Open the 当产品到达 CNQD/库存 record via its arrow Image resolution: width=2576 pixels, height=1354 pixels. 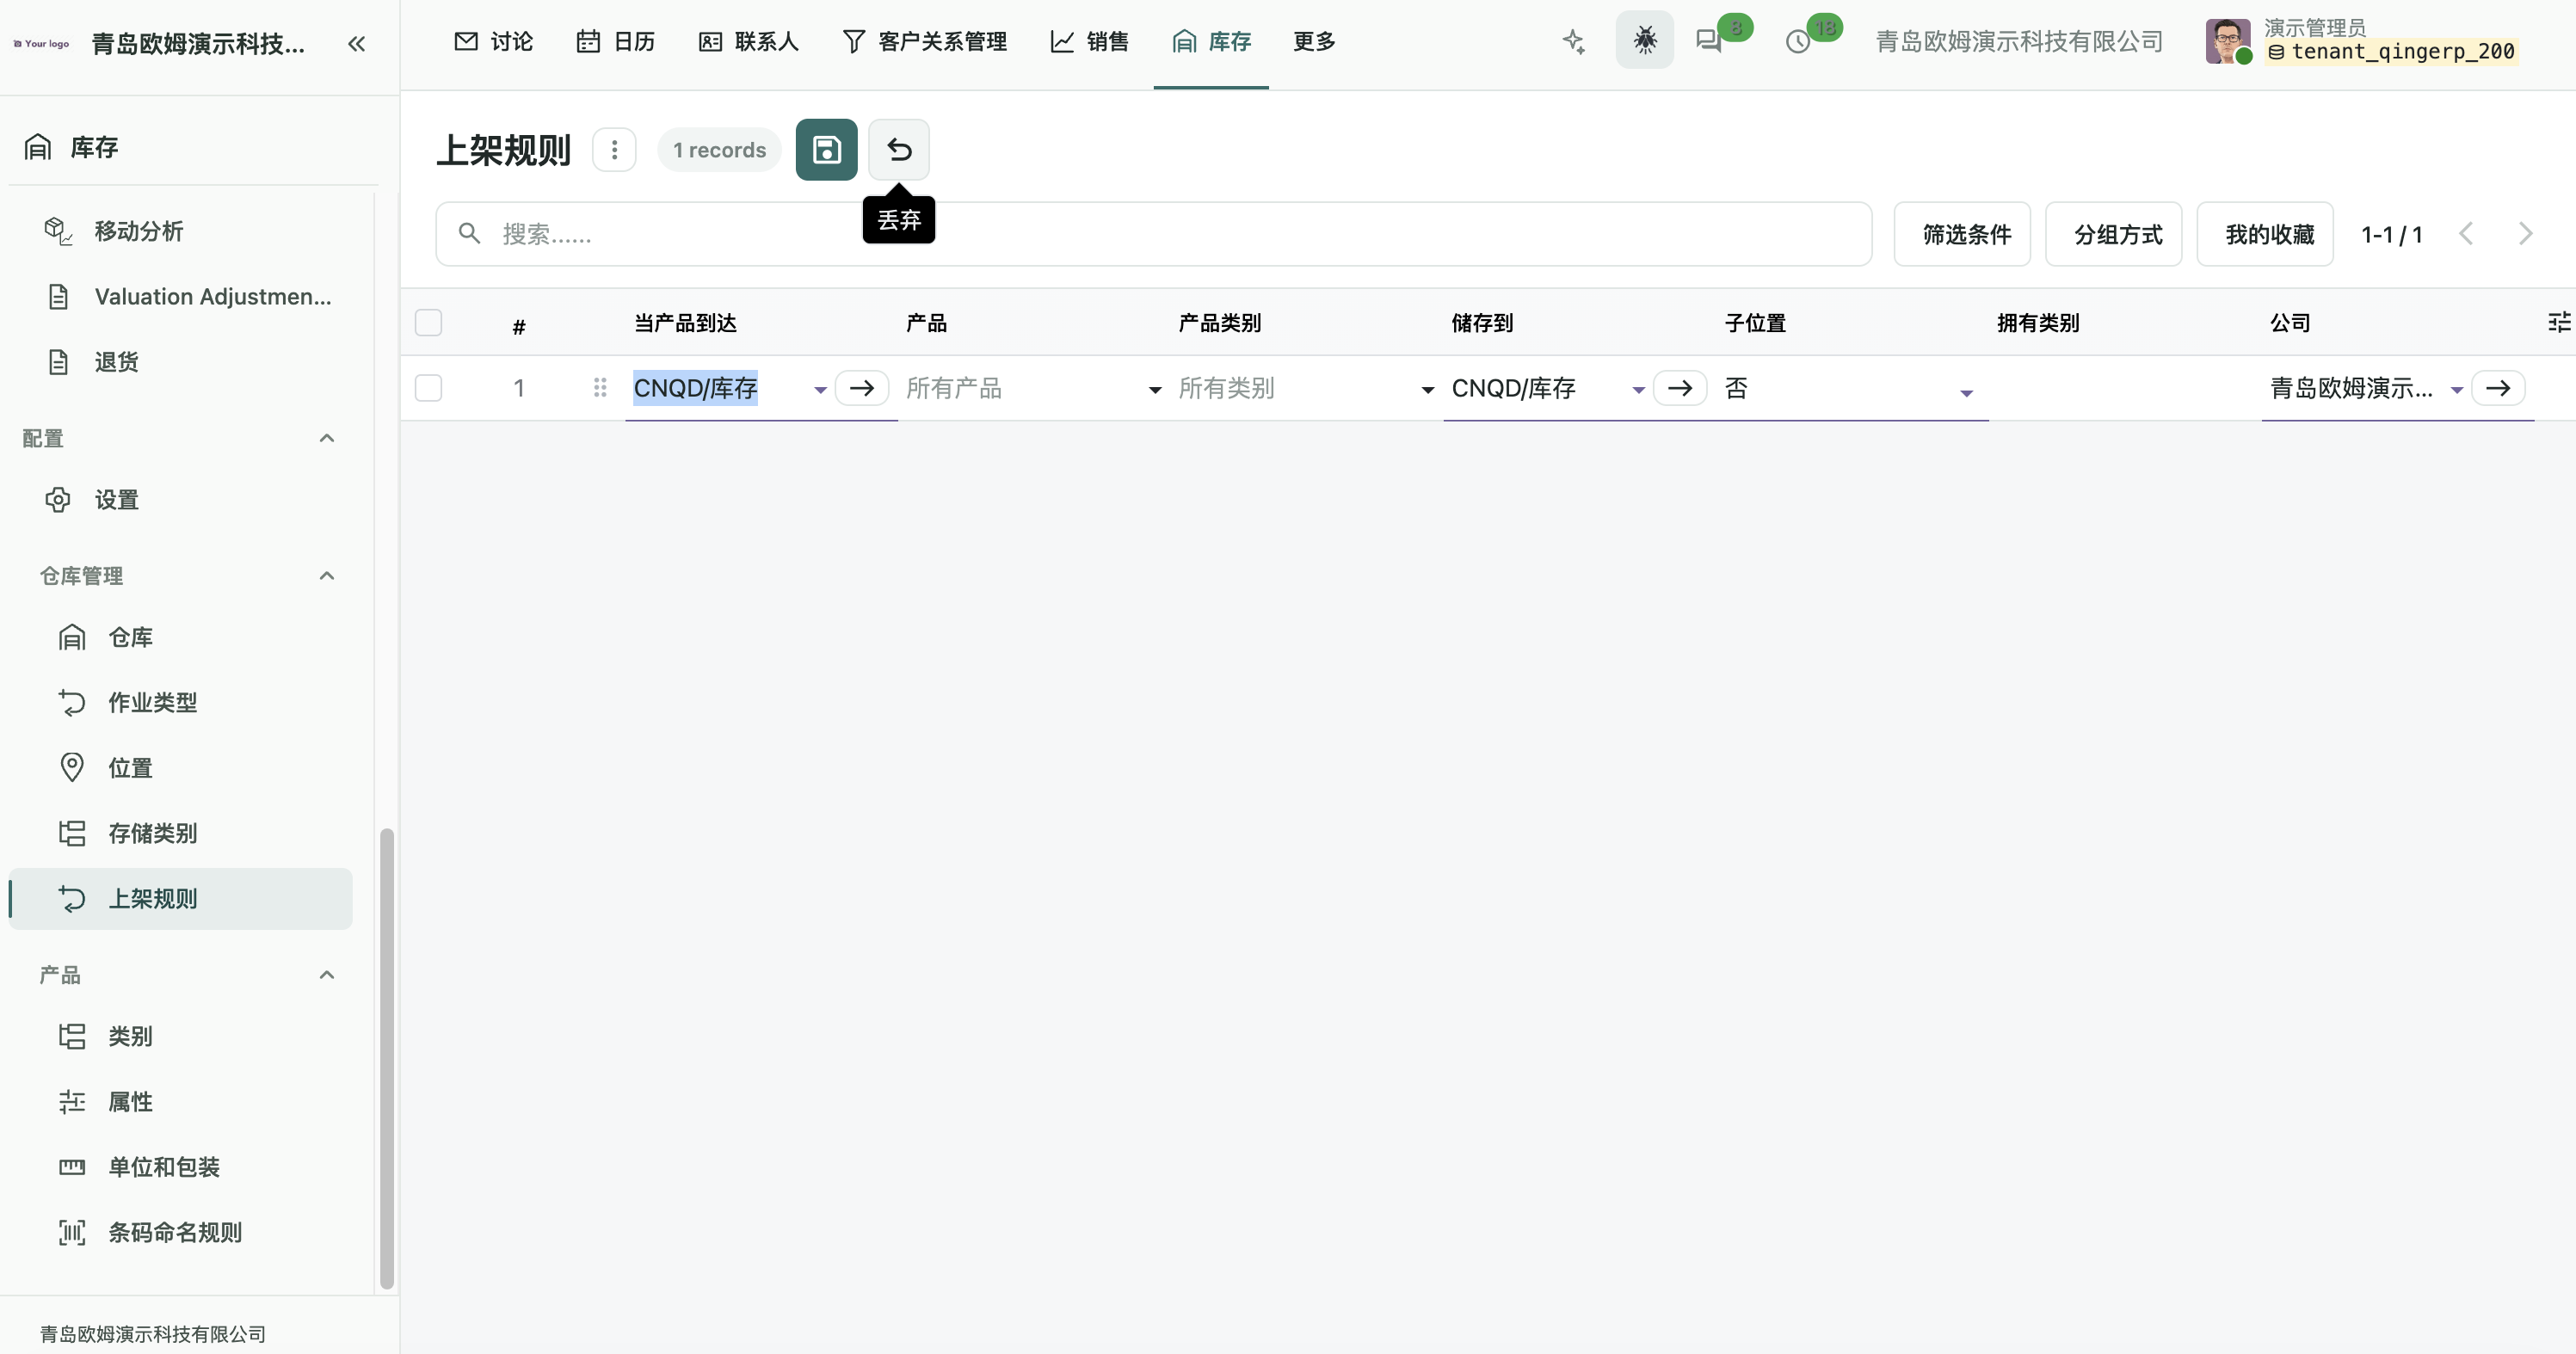(x=862, y=388)
